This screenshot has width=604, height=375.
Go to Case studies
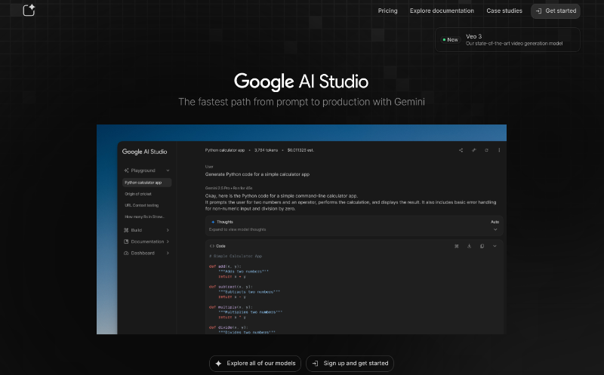pos(504,11)
